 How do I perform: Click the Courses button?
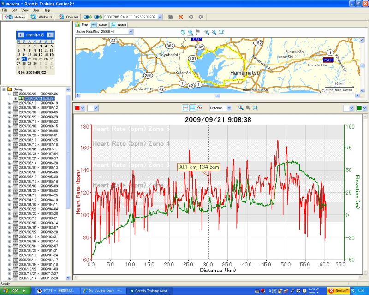(68, 17)
